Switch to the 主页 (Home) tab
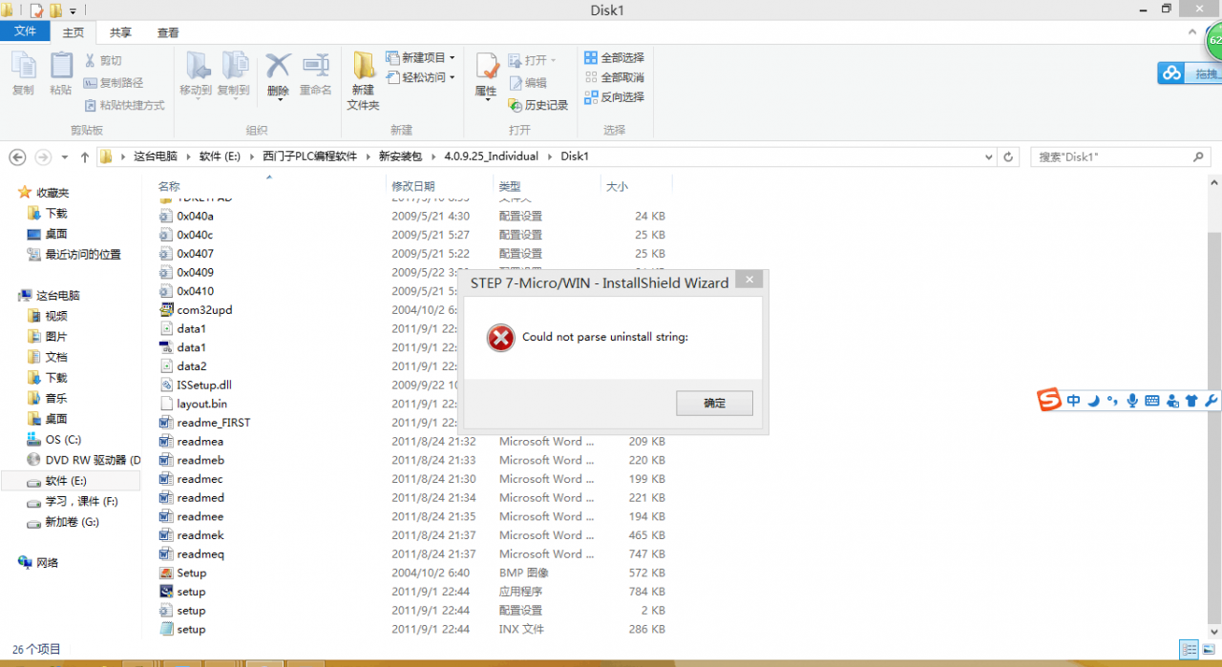This screenshot has height=667, width=1222. 73,32
